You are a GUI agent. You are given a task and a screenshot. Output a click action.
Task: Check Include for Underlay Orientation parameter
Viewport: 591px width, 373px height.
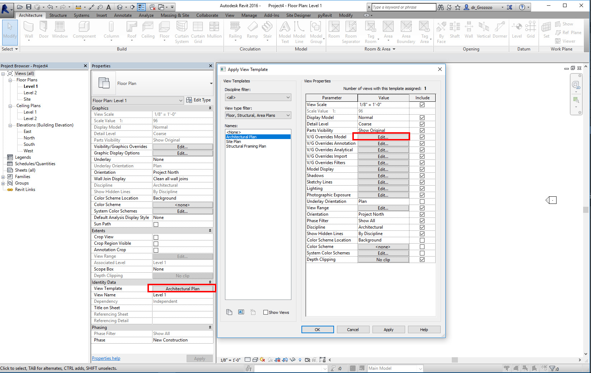click(422, 201)
